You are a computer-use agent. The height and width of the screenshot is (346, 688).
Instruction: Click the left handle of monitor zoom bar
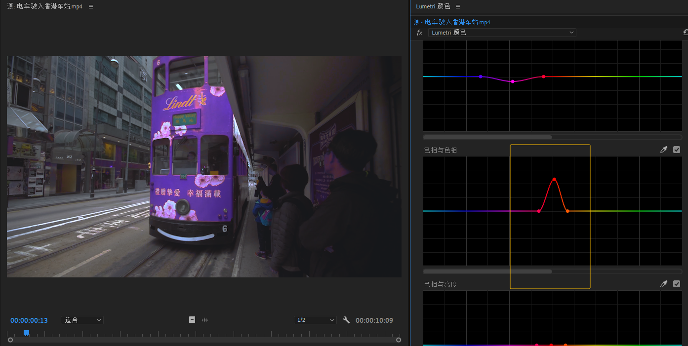[10, 340]
